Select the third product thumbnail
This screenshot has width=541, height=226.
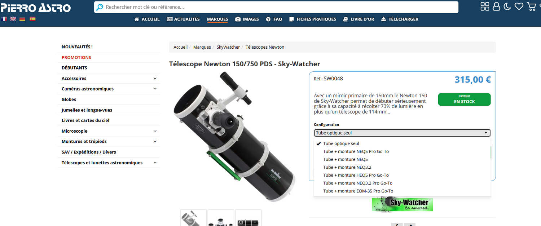248,218
